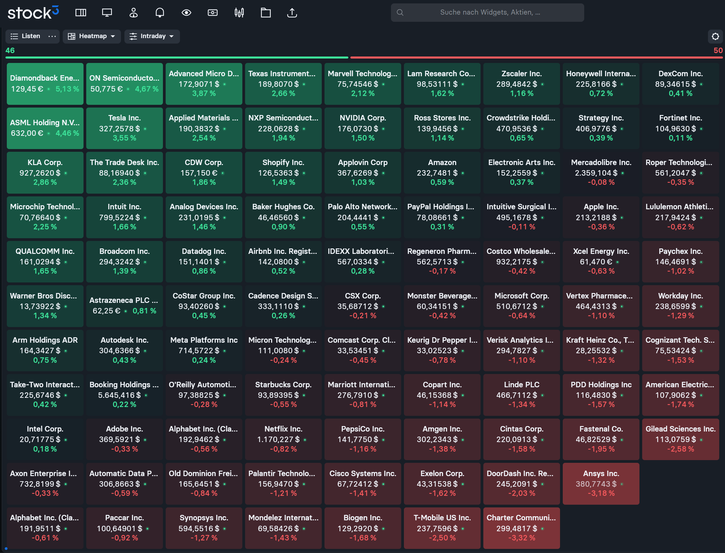Open the Charter Communications tile

[x=522, y=528]
